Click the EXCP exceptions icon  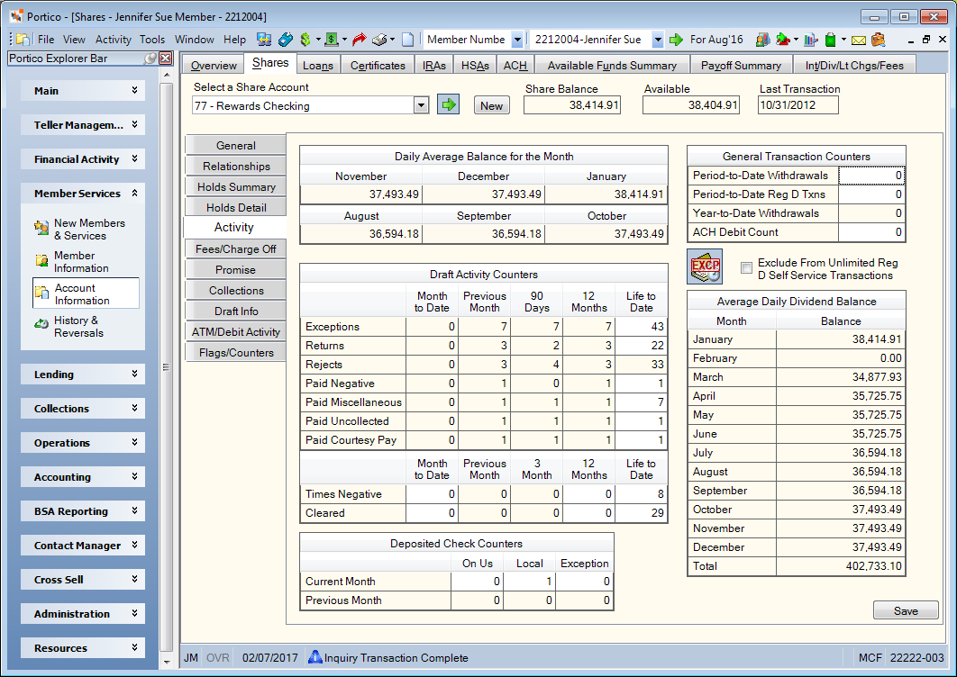(x=705, y=266)
